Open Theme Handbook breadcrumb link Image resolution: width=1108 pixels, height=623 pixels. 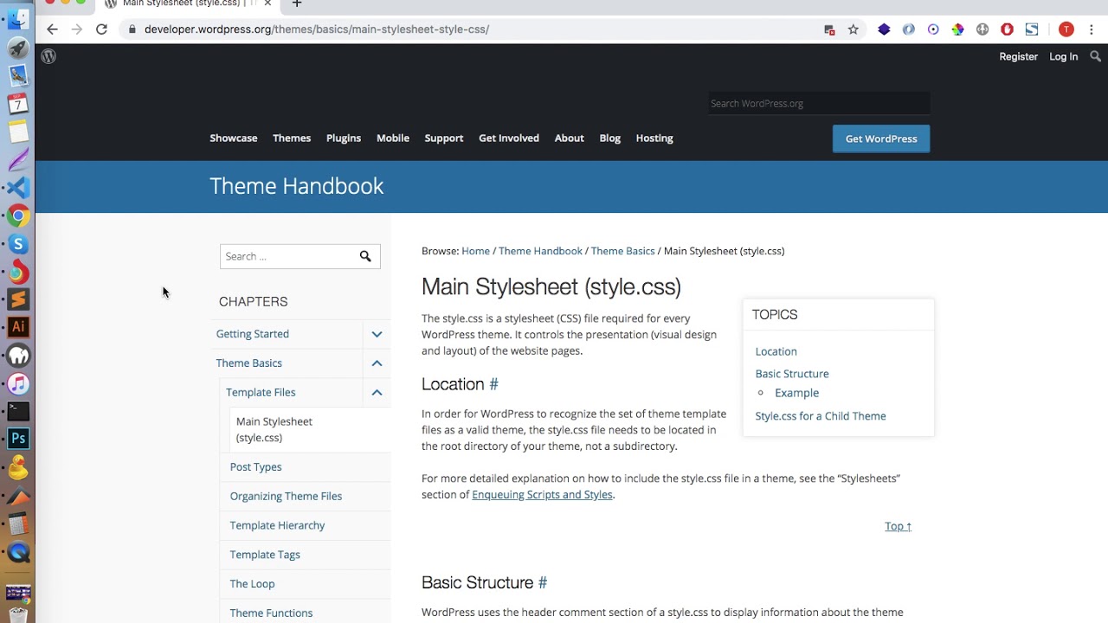click(540, 251)
